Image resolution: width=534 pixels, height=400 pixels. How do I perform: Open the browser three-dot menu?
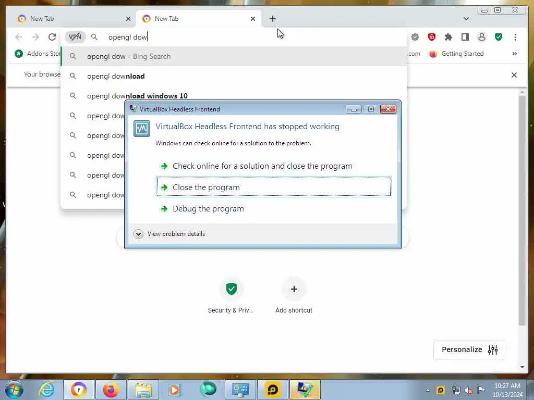tap(515, 37)
